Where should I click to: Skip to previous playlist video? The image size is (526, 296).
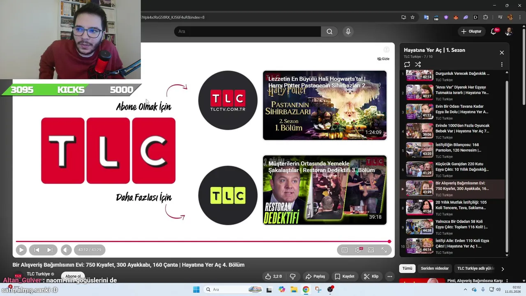tap(37, 250)
